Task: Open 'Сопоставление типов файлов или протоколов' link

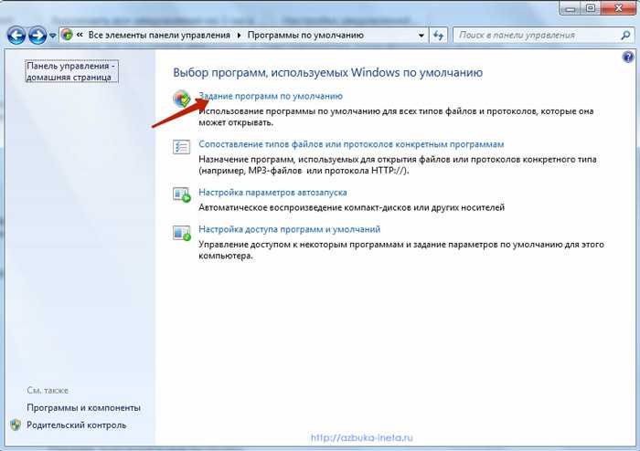Action: [x=351, y=144]
